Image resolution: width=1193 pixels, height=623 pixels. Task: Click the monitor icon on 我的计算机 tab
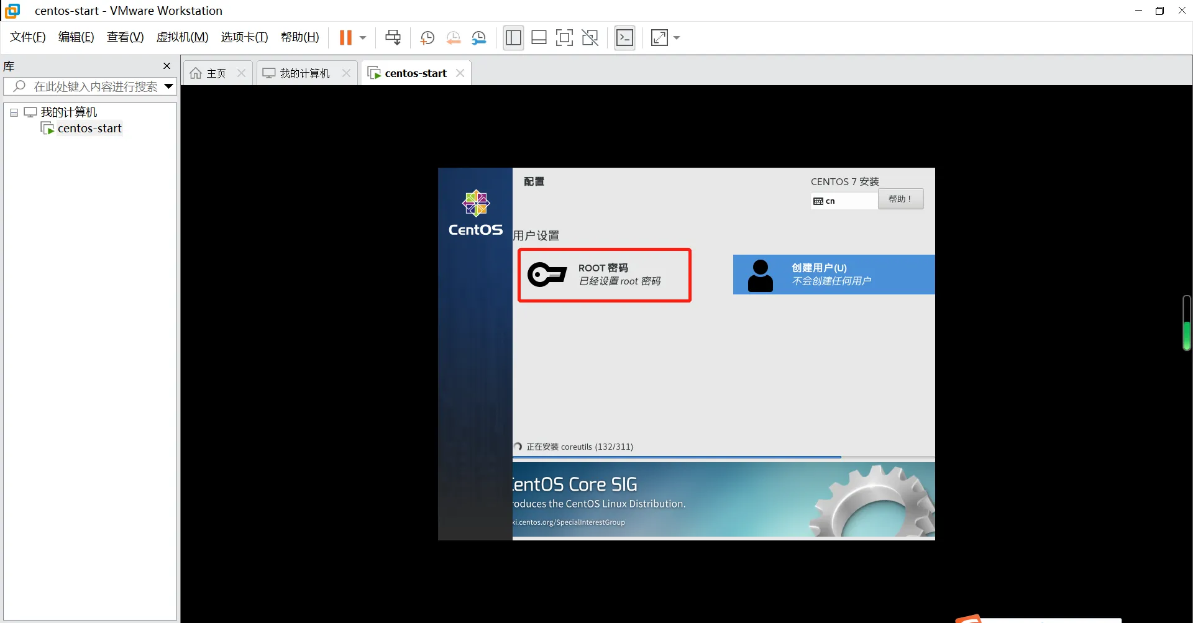(268, 73)
